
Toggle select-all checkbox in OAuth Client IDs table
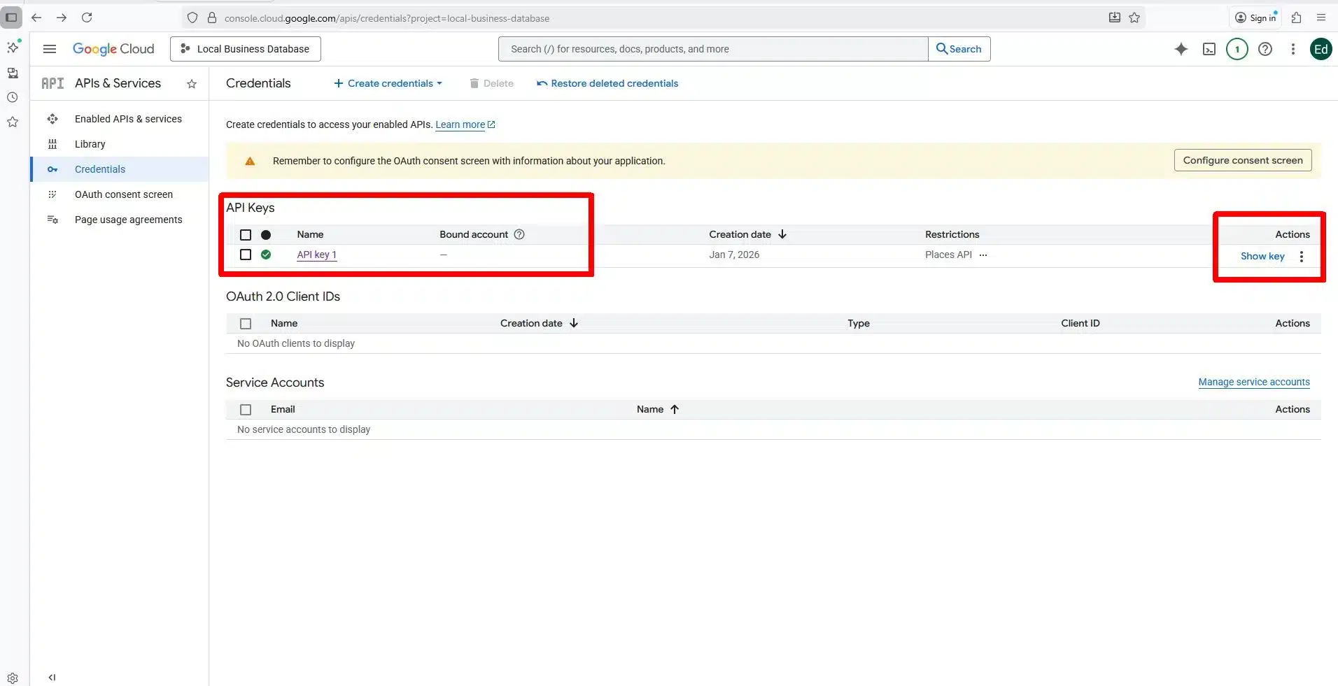[x=246, y=323]
